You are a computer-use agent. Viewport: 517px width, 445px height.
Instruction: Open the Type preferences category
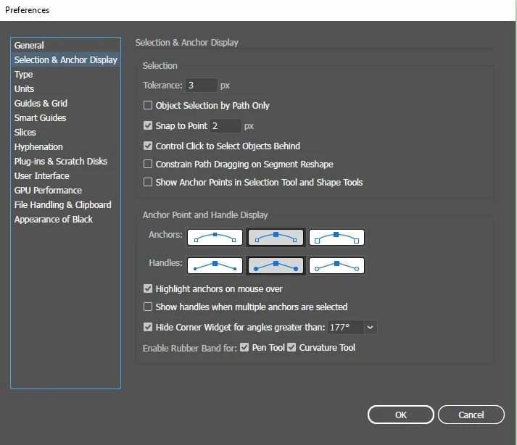[65, 74]
